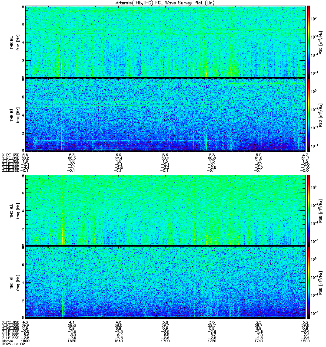The width and height of the screenshot is (326, 347).
Task: Click the color bar beside the THB B∥ spectrogram
Action: click(308, 115)
